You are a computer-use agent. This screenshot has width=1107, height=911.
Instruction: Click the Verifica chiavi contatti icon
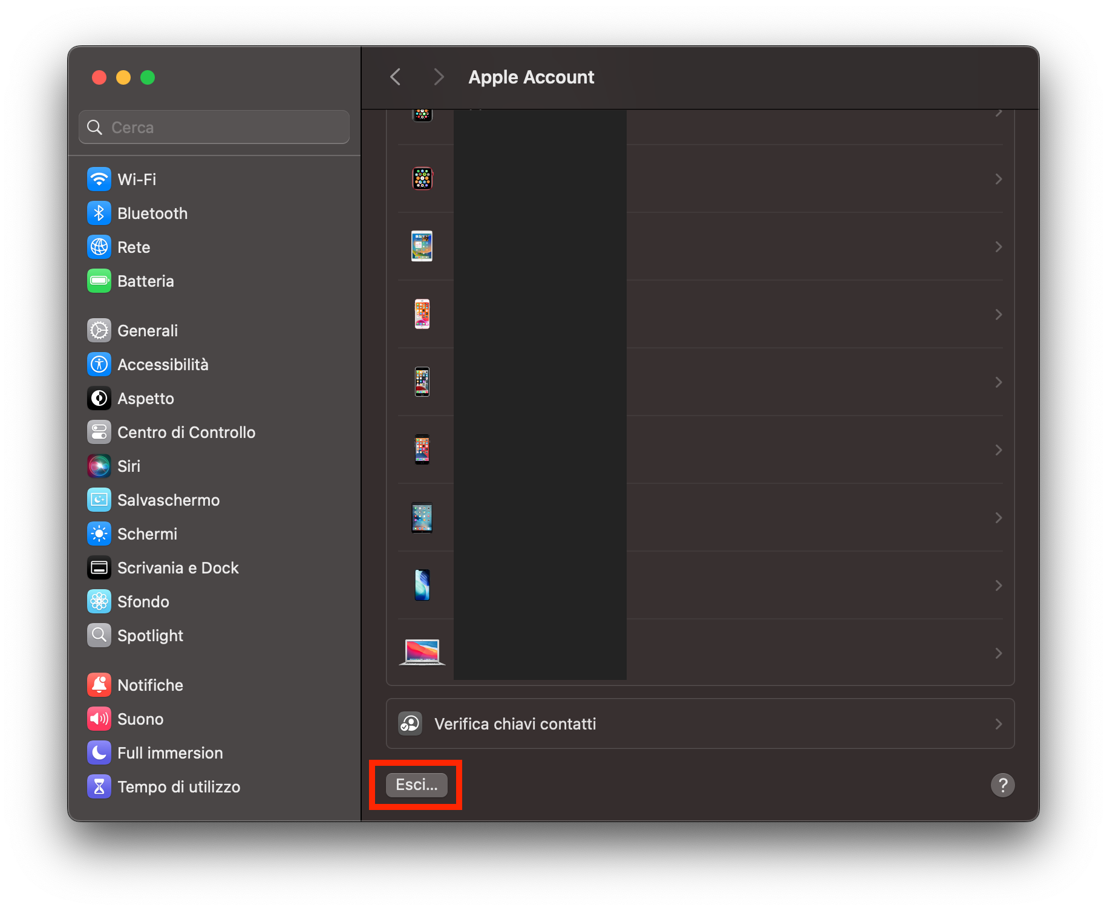(x=410, y=723)
